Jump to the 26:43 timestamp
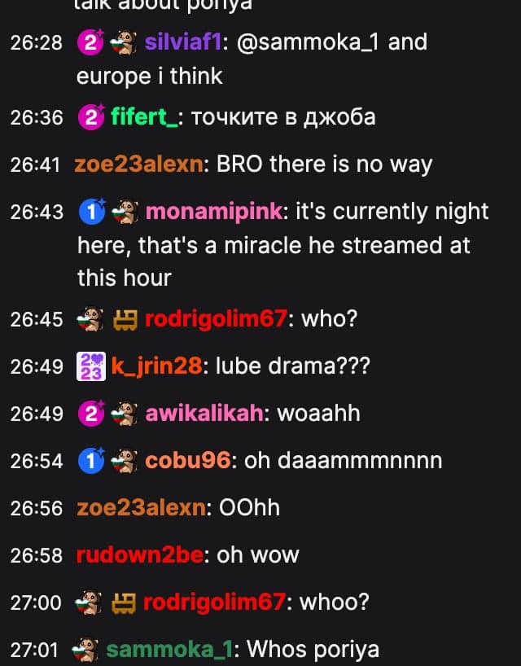 point(37,212)
